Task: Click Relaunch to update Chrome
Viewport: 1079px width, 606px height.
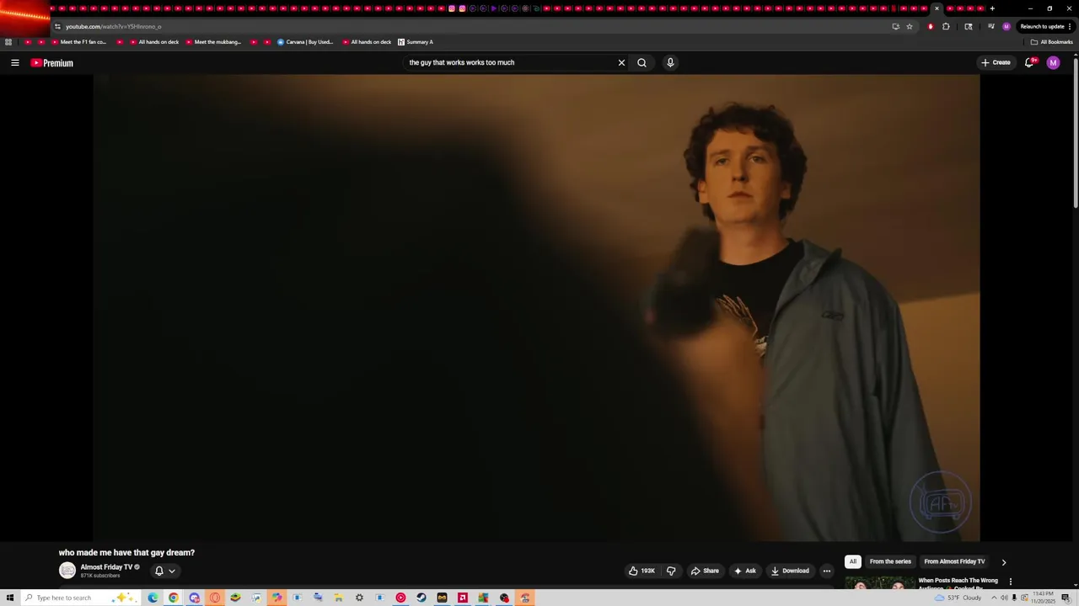Action: 1045,26
